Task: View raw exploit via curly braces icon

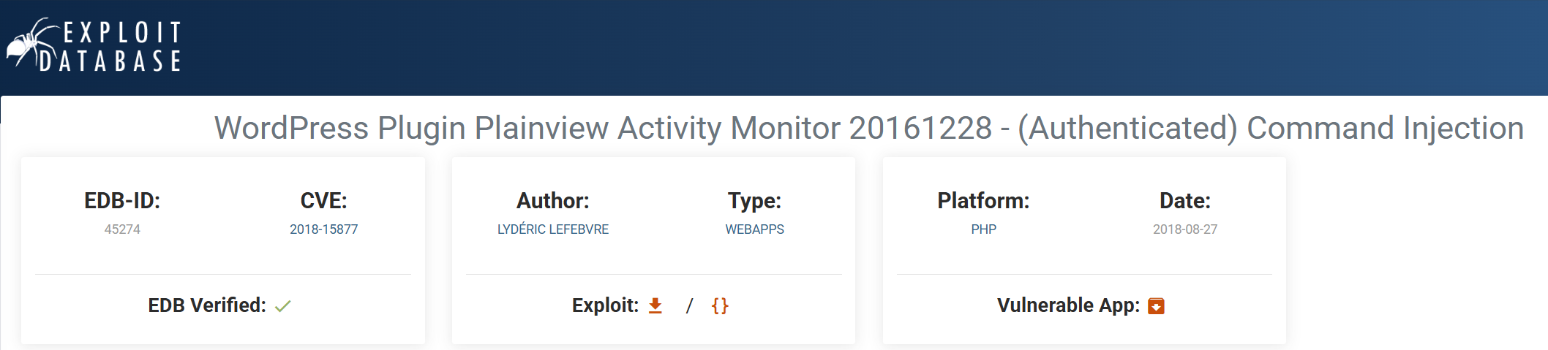Action: (720, 305)
